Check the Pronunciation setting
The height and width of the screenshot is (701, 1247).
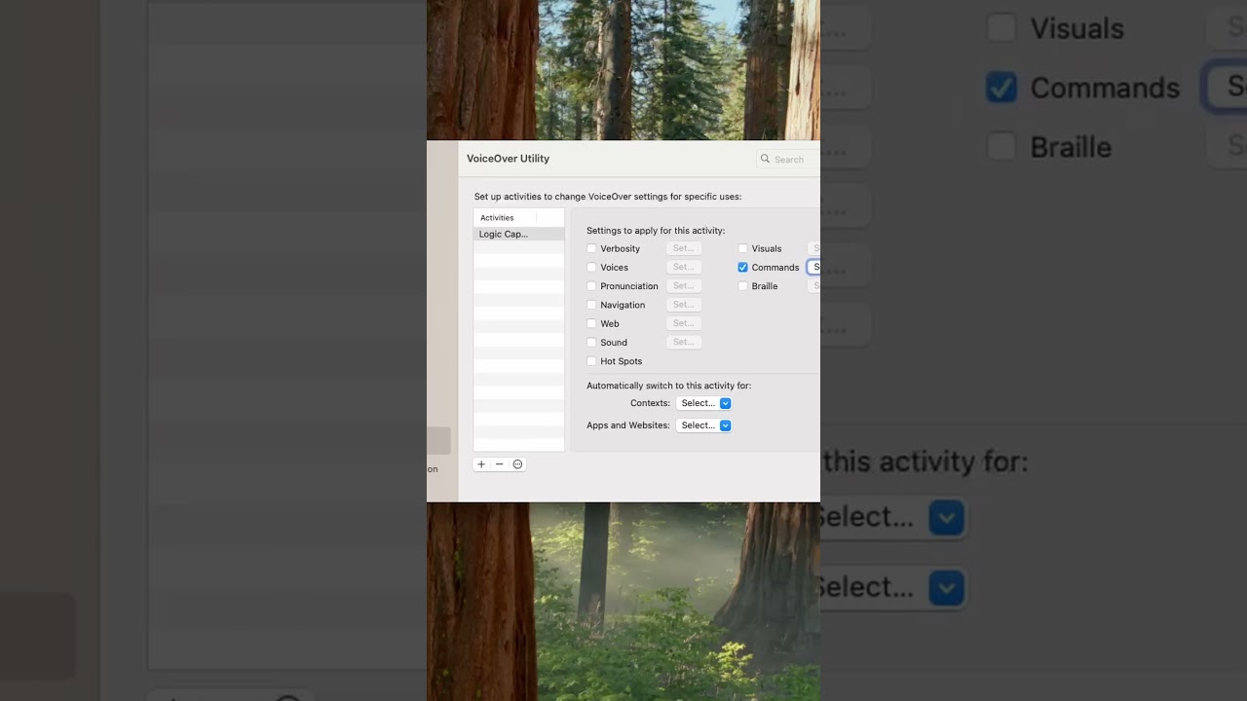(x=591, y=285)
